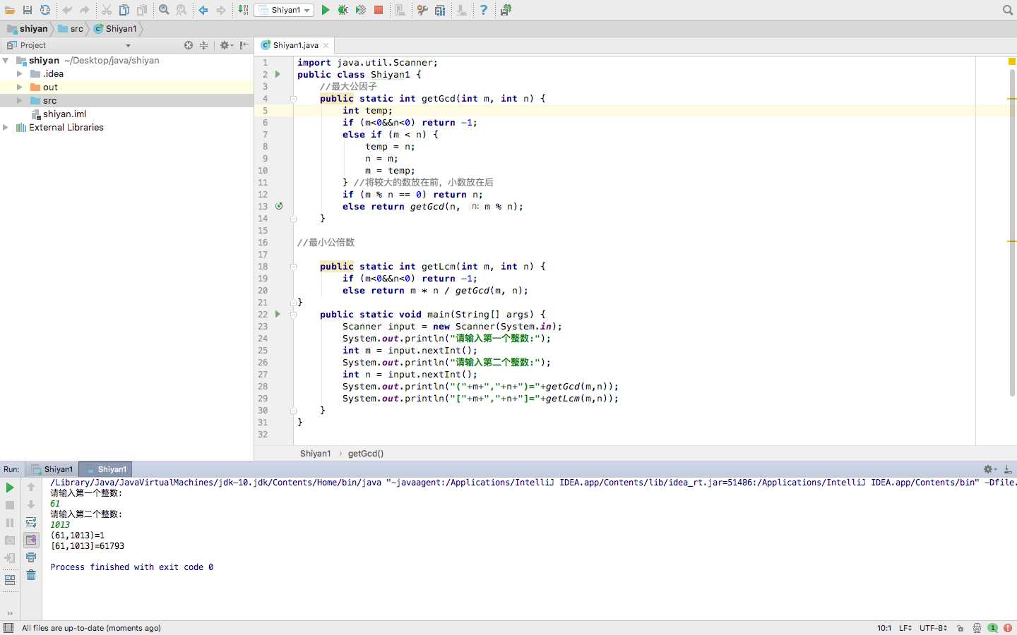Click the Open folder toolbar icon
Image resolution: width=1017 pixels, height=635 pixels.
[x=10, y=10]
